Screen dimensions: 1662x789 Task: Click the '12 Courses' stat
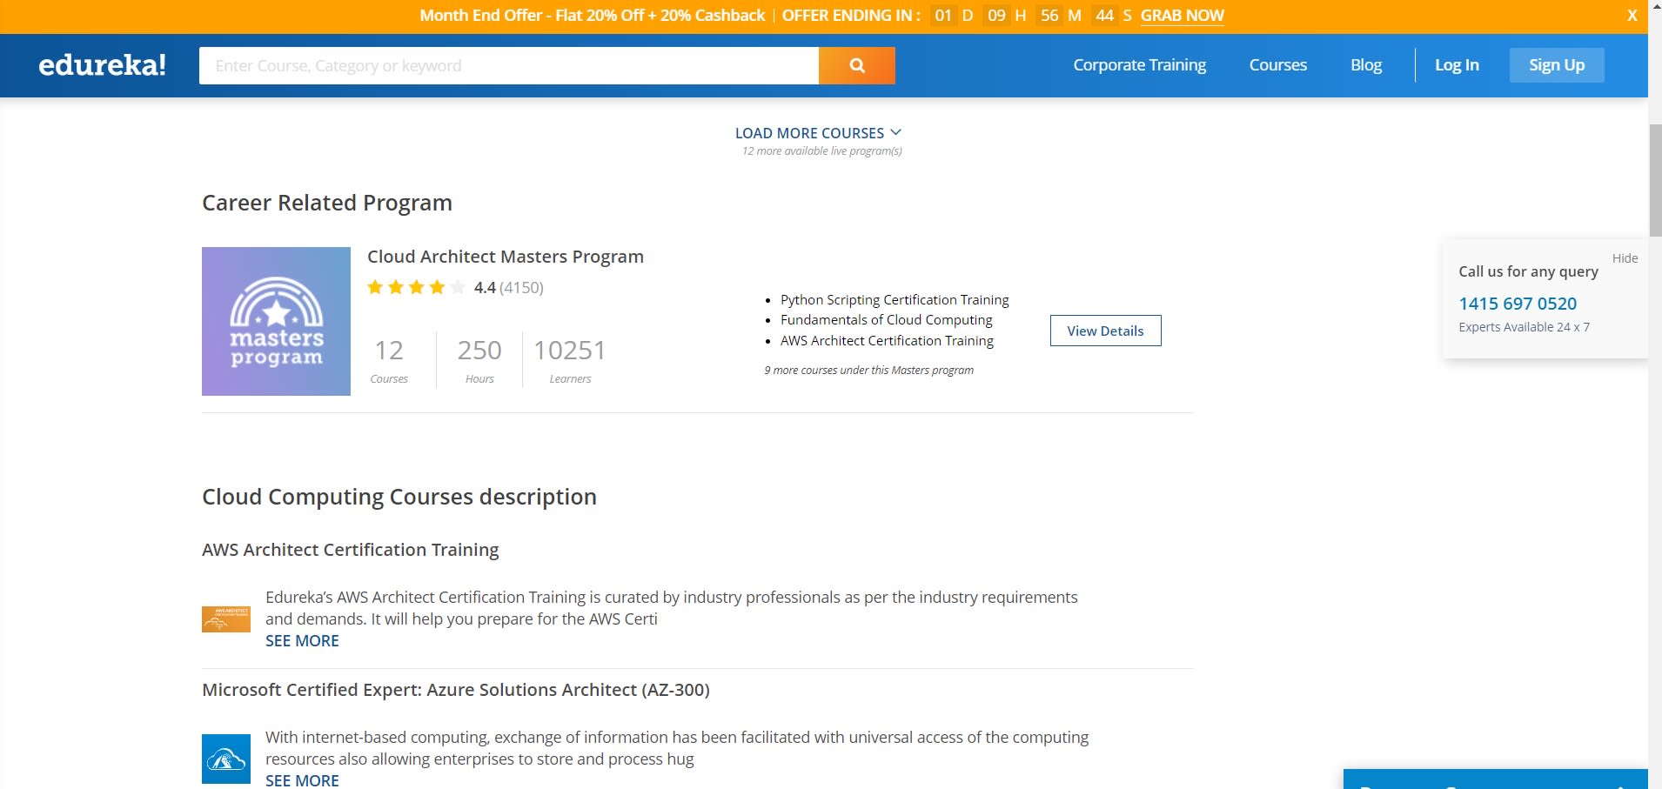pos(389,360)
